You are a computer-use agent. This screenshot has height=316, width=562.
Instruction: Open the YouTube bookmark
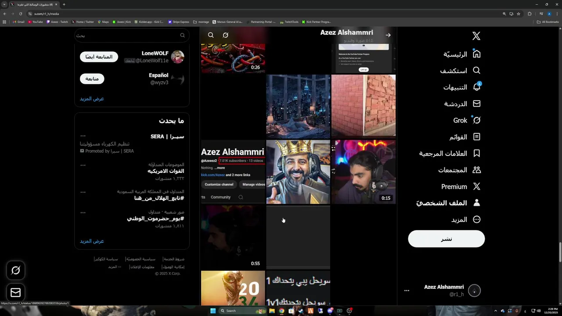click(35, 22)
